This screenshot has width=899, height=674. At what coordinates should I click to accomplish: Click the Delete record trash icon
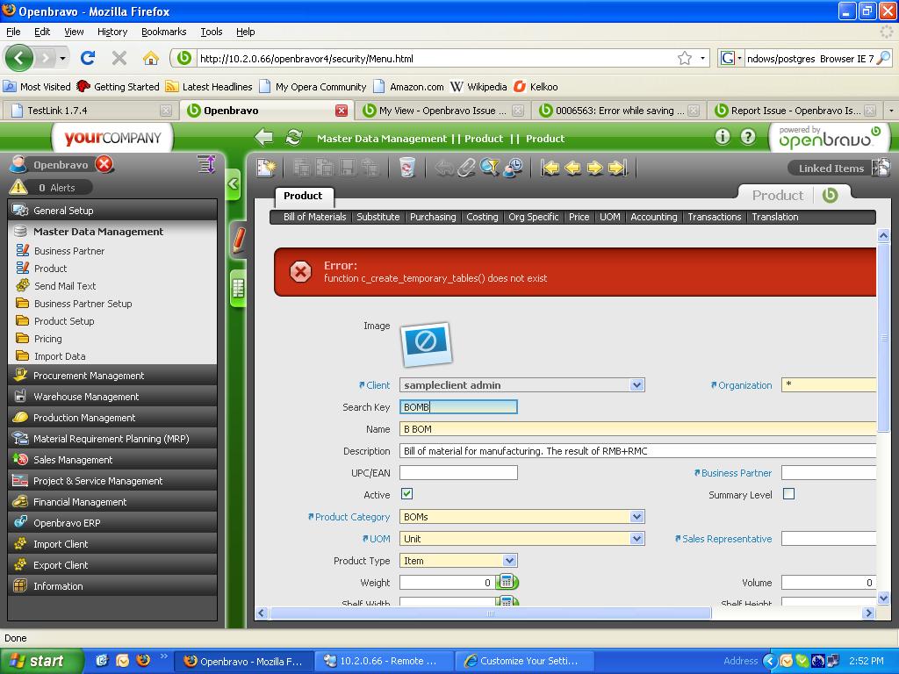(x=406, y=168)
